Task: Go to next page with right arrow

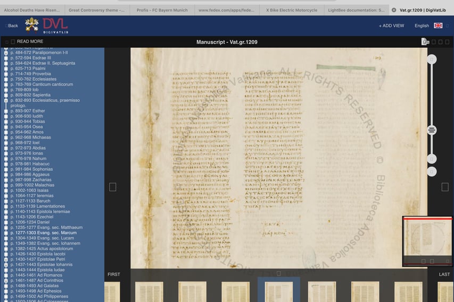Action: pyautogui.click(x=445, y=187)
